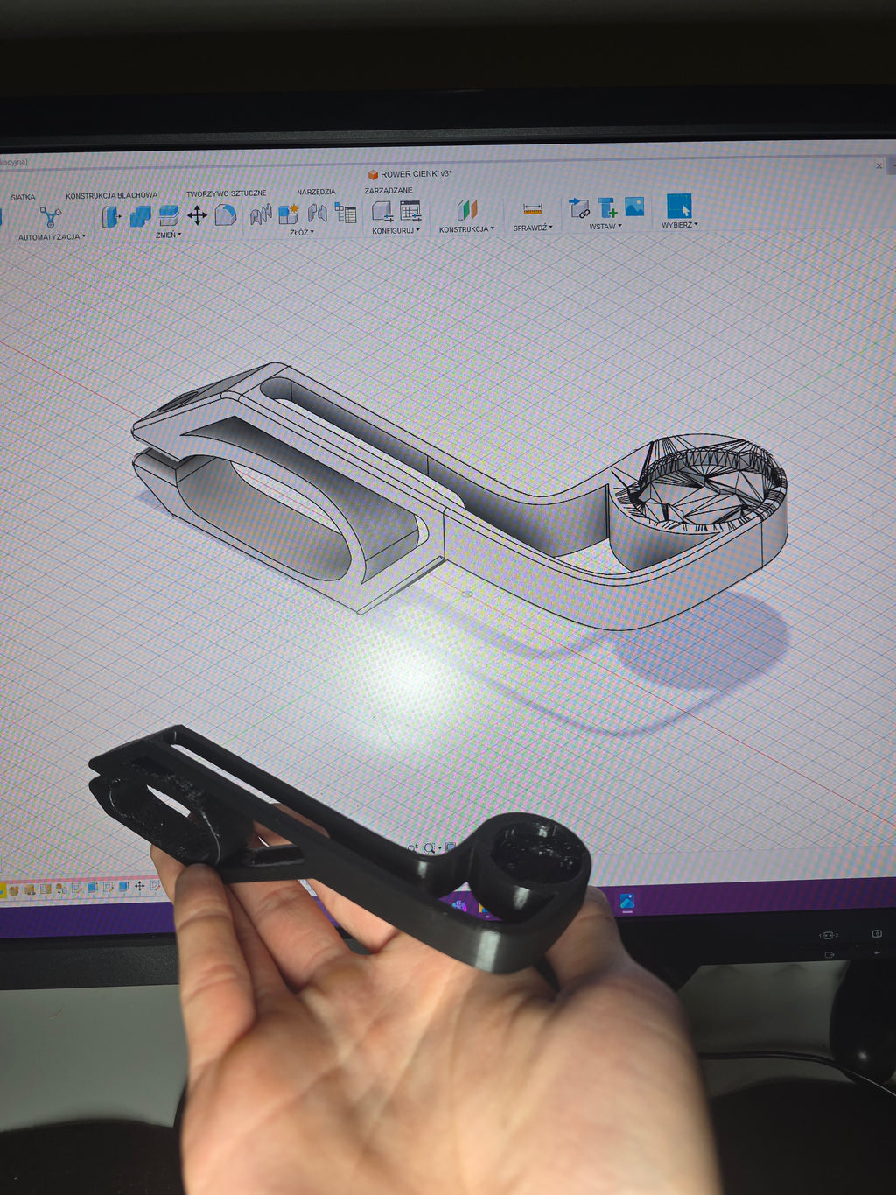Click the ROWER CIENKI v3 document tab

[409, 174]
